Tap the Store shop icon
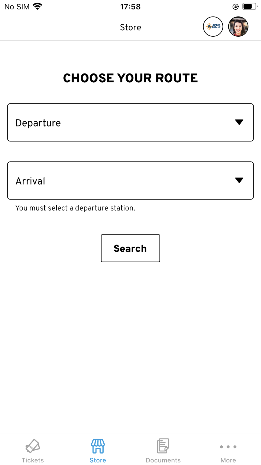Image resolution: width=261 pixels, height=465 pixels. click(x=98, y=446)
